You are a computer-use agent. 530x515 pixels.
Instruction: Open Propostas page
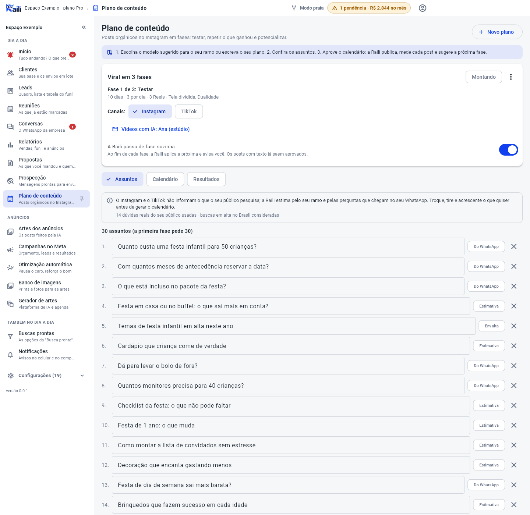point(46,163)
